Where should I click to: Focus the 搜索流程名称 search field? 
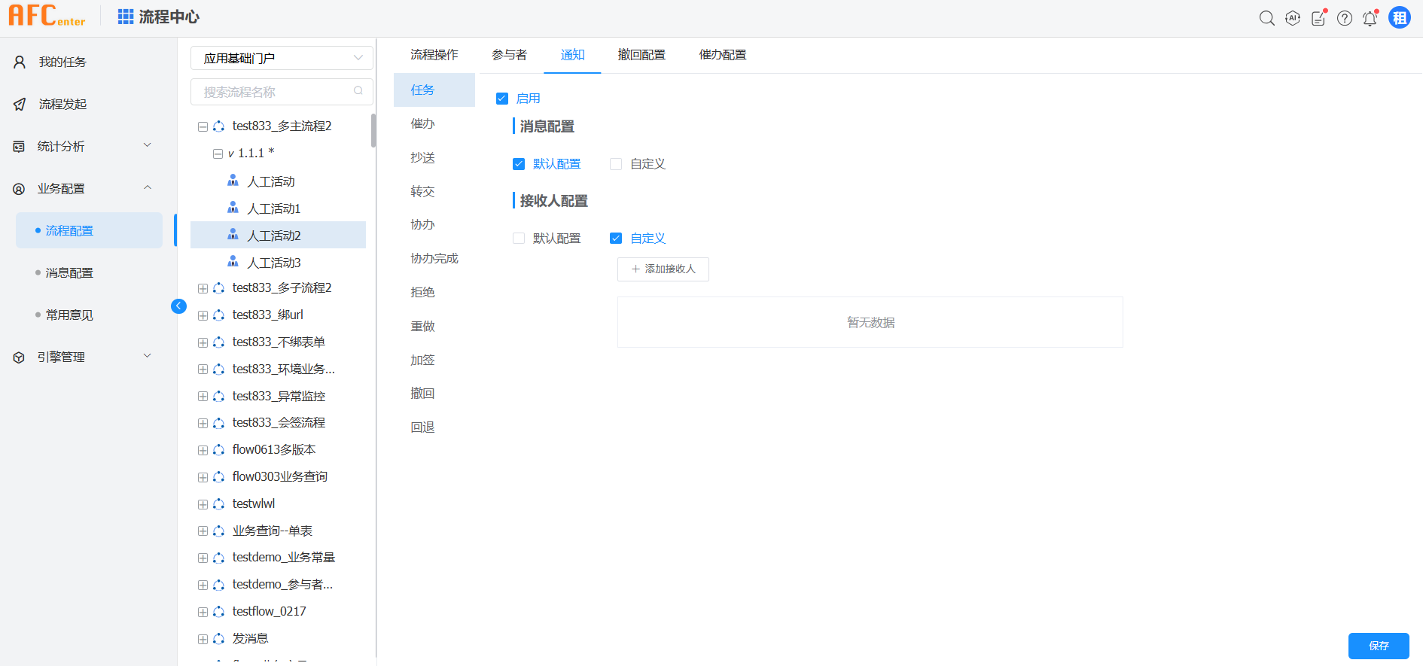click(x=275, y=92)
